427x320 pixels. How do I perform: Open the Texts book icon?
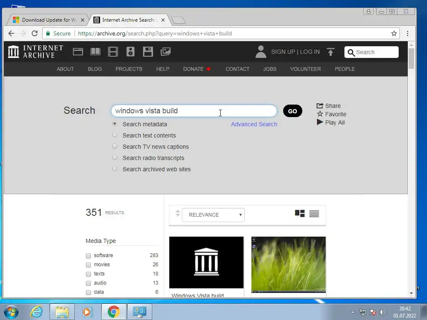(x=95, y=52)
